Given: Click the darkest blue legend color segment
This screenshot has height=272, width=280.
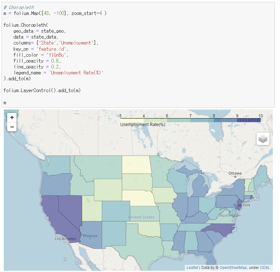Looking at the screenshot, I should [249, 120].
